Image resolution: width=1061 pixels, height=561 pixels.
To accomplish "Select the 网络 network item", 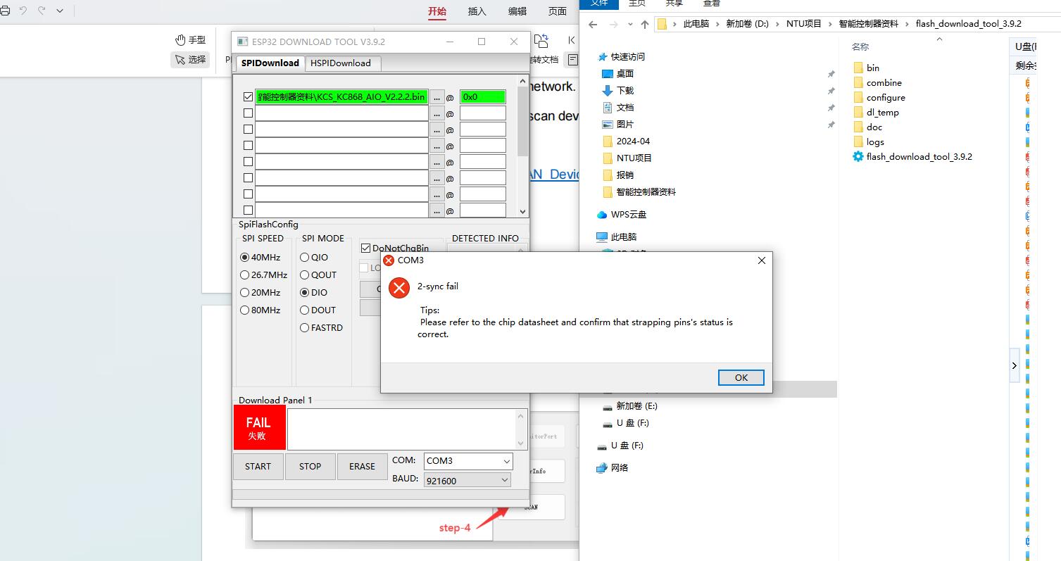I will (619, 468).
